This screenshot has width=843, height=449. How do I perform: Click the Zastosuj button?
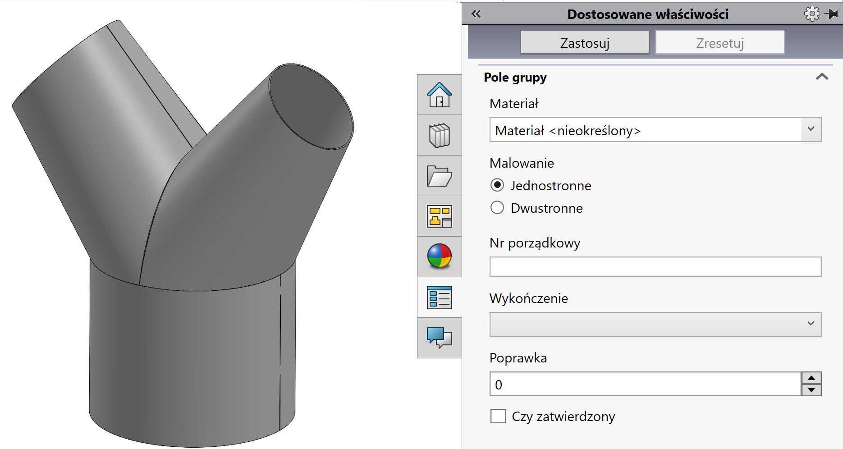click(585, 42)
